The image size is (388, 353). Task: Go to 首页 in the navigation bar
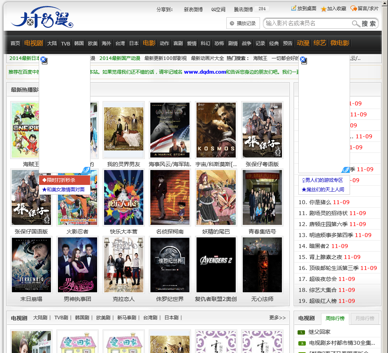click(x=15, y=43)
